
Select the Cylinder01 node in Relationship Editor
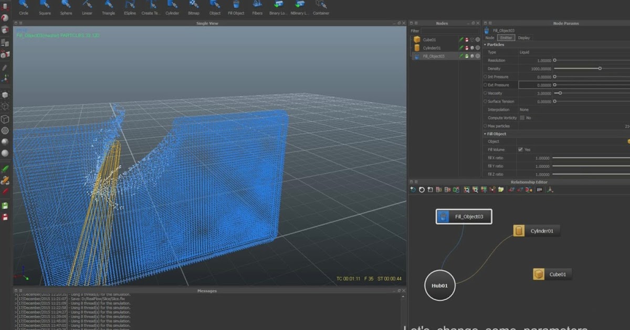tap(537, 230)
